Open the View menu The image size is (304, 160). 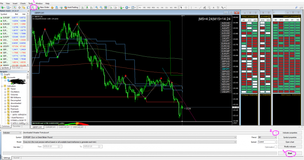[8, 3]
